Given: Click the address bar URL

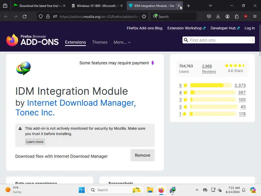Looking at the screenshot, I should (99, 17).
